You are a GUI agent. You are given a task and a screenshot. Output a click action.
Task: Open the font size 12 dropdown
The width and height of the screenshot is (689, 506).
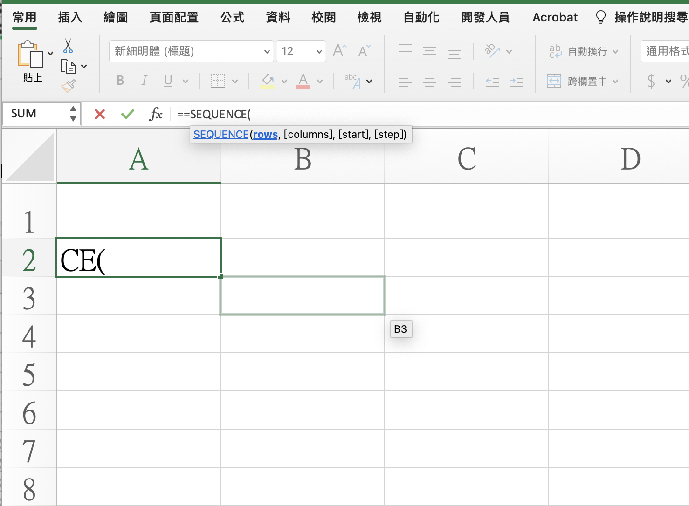click(x=319, y=51)
